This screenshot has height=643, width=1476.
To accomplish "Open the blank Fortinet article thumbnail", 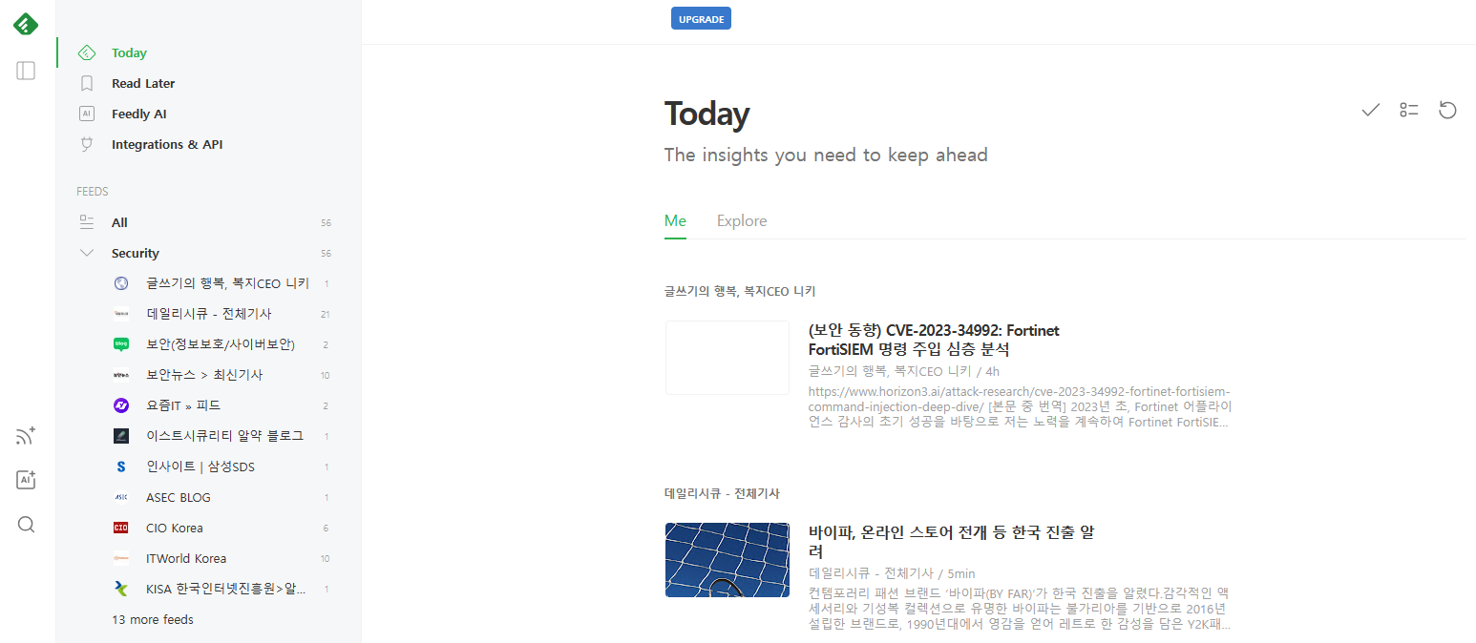I will click(x=727, y=358).
